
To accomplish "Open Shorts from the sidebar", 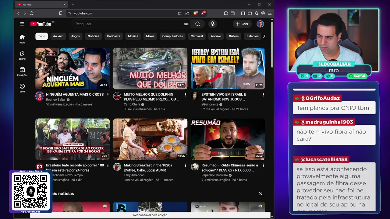I will (x=22, y=55).
